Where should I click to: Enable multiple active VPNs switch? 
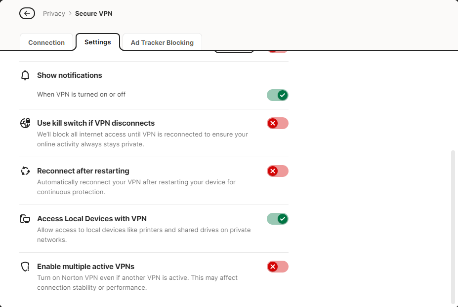pyautogui.click(x=277, y=267)
